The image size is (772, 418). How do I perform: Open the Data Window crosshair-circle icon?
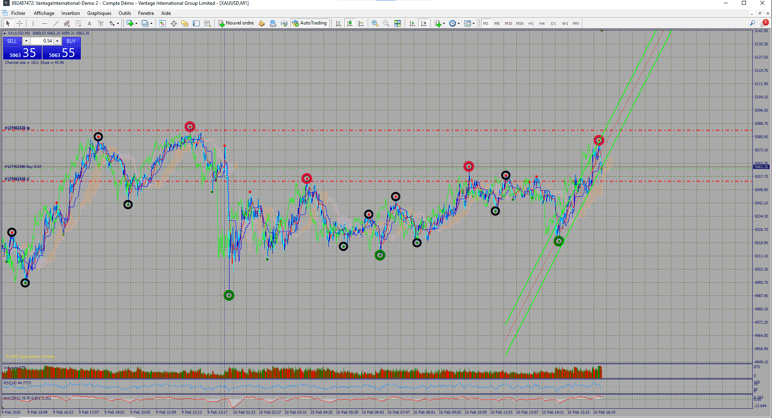[x=174, y=23]
